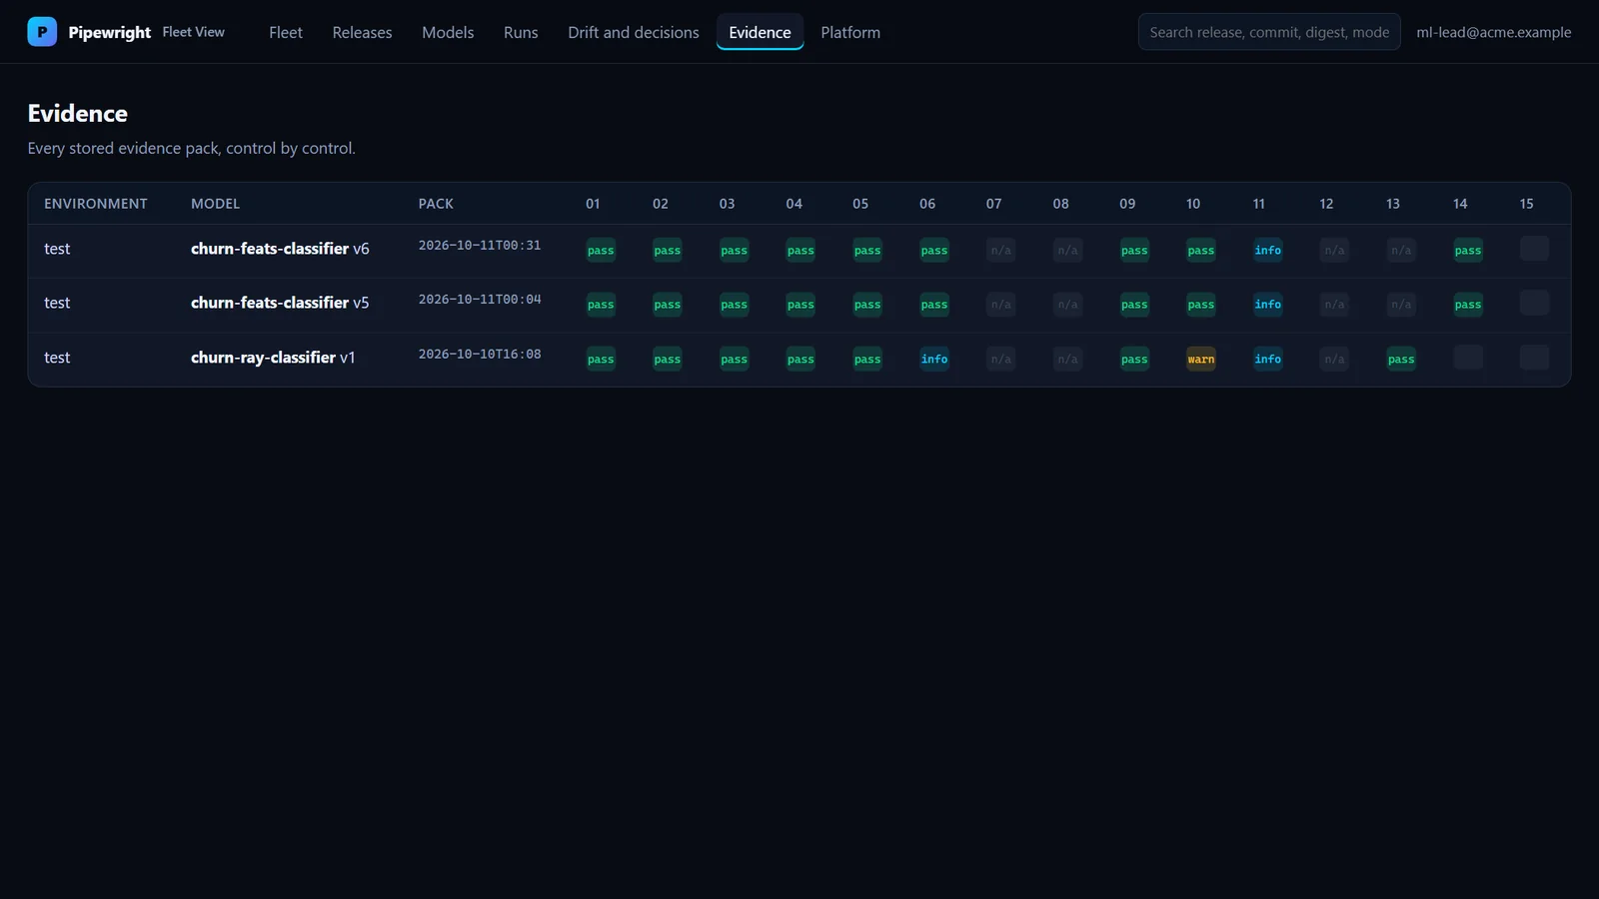Click the Pipewright logo icon
Screen dimensions: 1599x899
pyautogui.click(x=42, y=32)
